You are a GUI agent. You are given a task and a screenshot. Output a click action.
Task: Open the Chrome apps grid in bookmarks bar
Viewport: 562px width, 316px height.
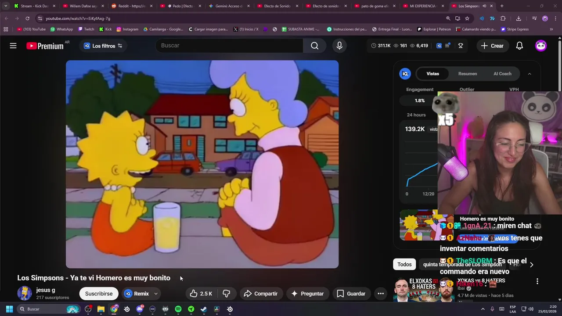tap(6, 29)
